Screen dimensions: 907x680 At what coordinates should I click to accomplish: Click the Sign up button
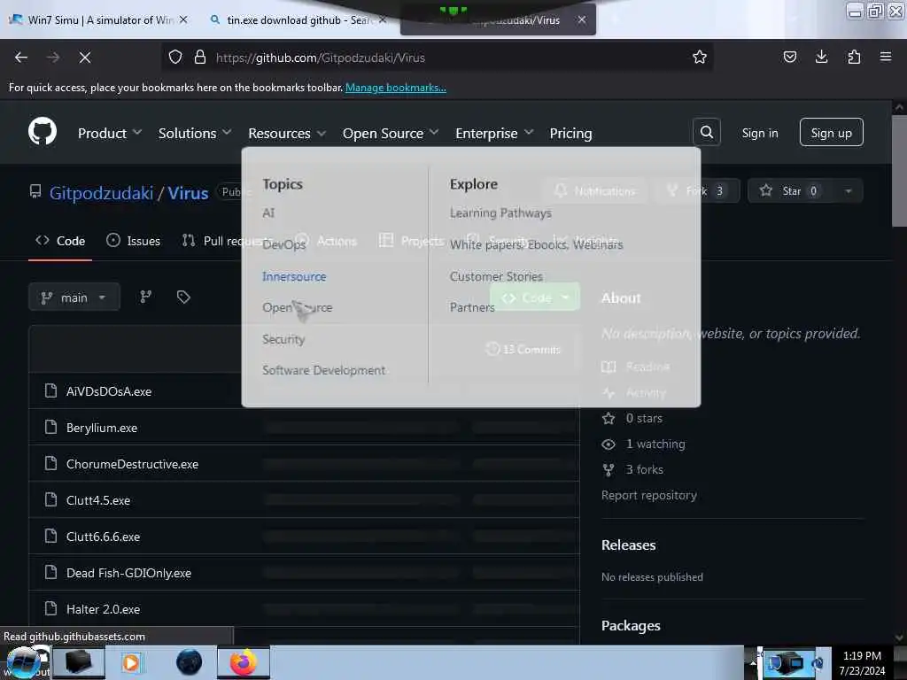tap(831, 133)
